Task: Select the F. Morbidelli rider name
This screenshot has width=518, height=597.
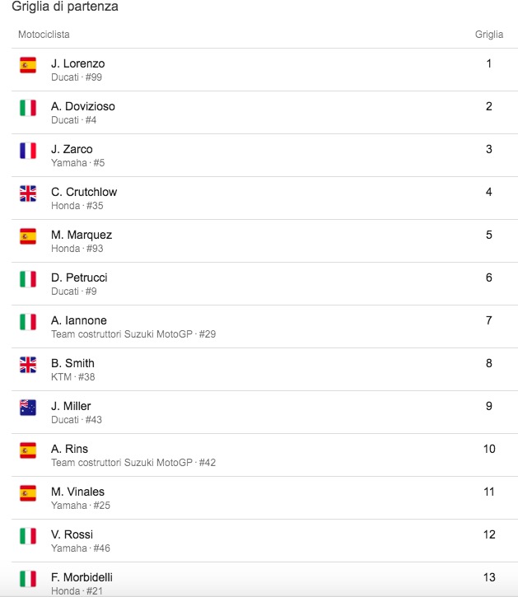Action: pyautogui.click(x=85, y=577)
